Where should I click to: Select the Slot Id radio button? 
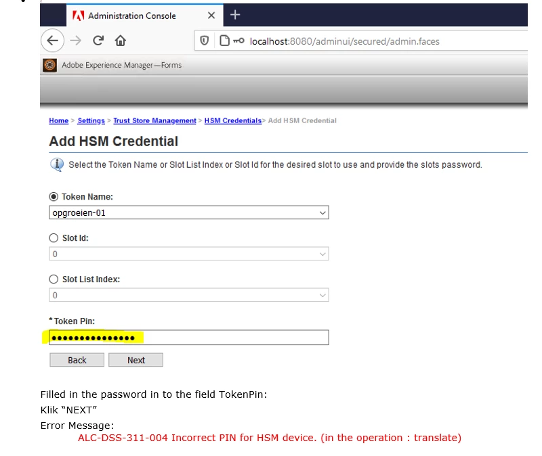click(x=54, y=238)
